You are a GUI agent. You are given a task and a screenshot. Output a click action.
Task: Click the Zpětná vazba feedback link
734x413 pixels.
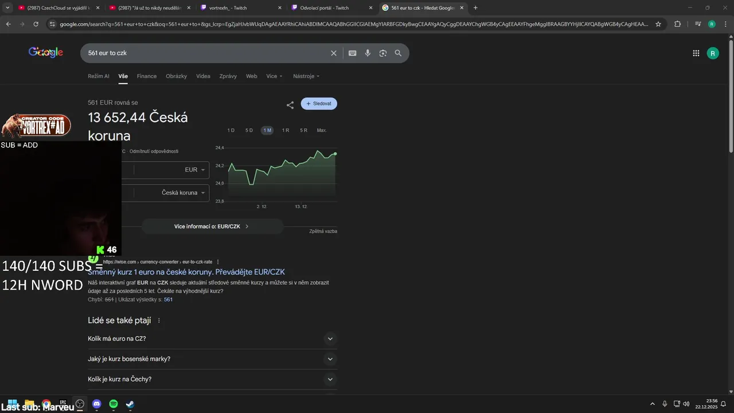(x=323, y=231)
